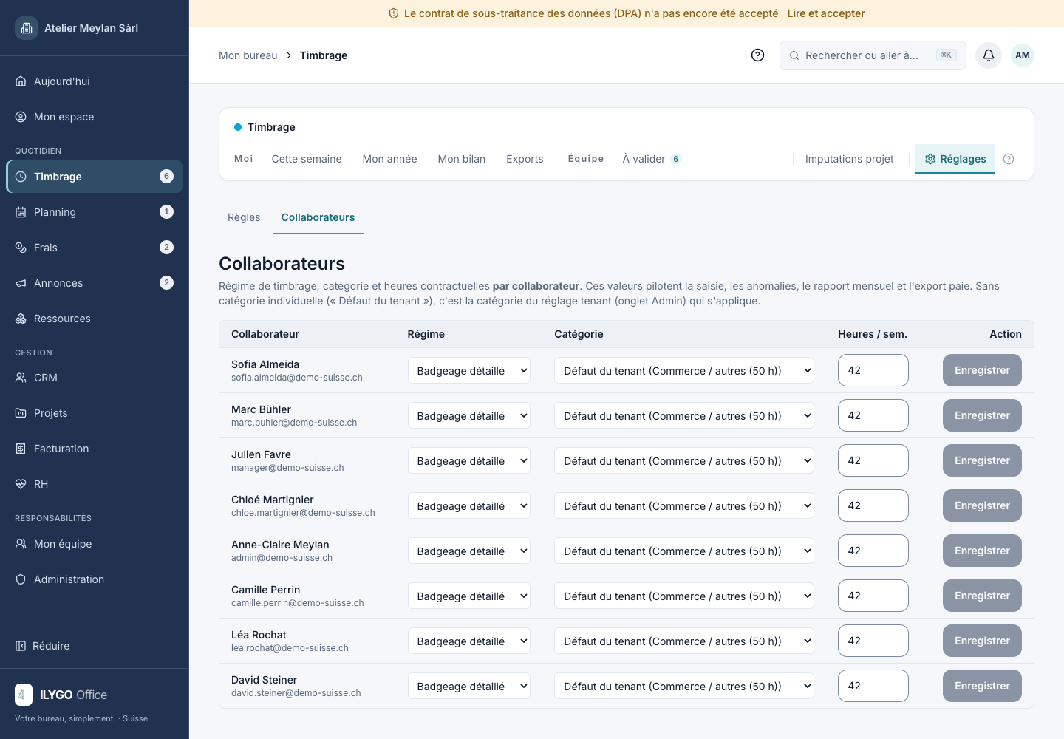Open the Exports tab
Screen dimensions: 1064x739
525,159
